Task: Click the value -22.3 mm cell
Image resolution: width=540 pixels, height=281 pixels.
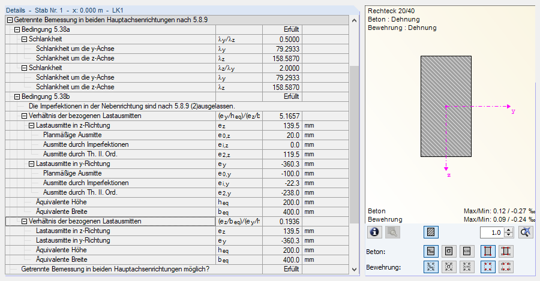Action: (x=282, y=183)
